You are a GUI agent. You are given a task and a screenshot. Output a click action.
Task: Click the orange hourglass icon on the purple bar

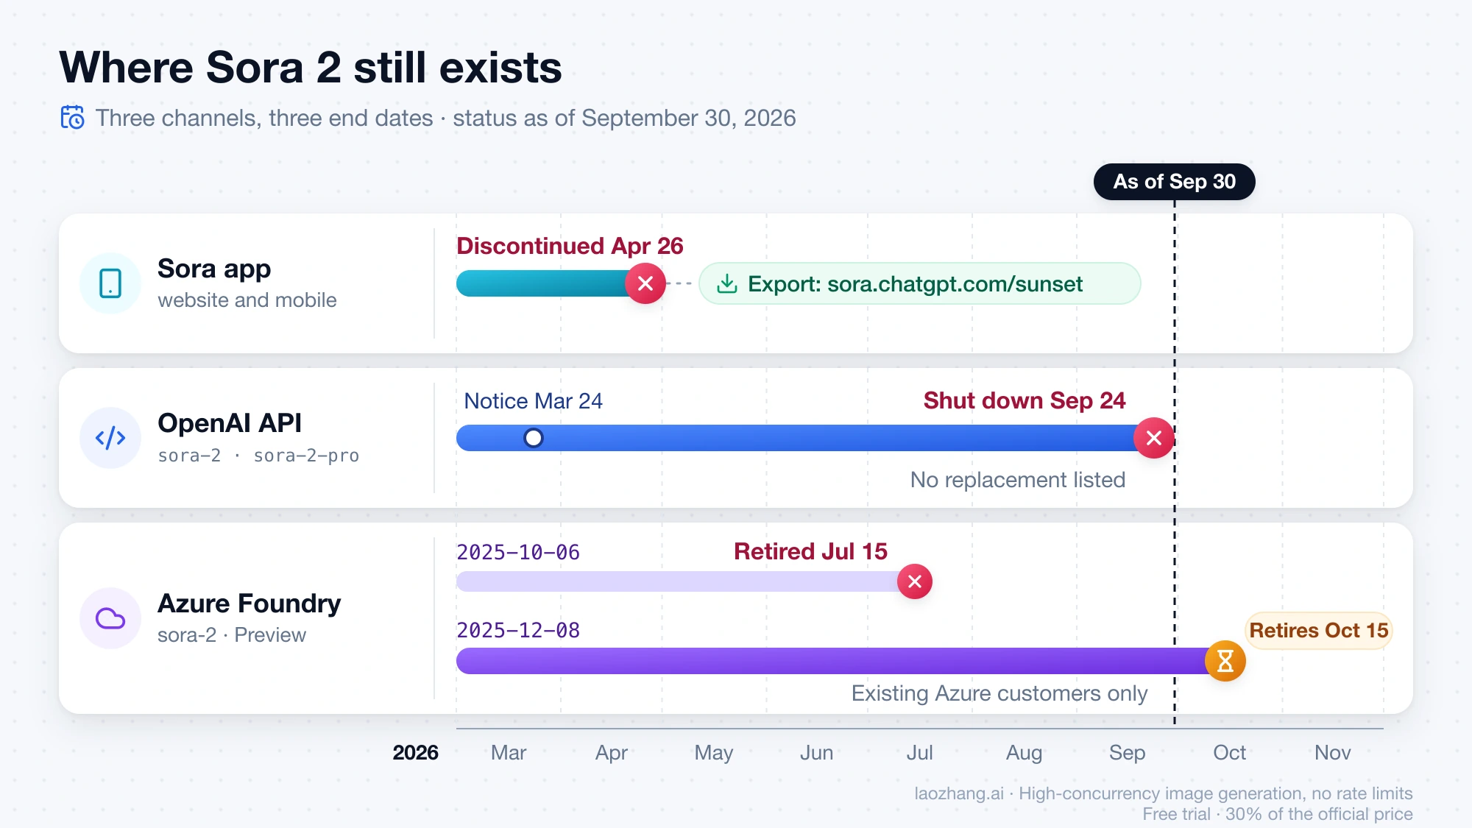click(1225, 661)
